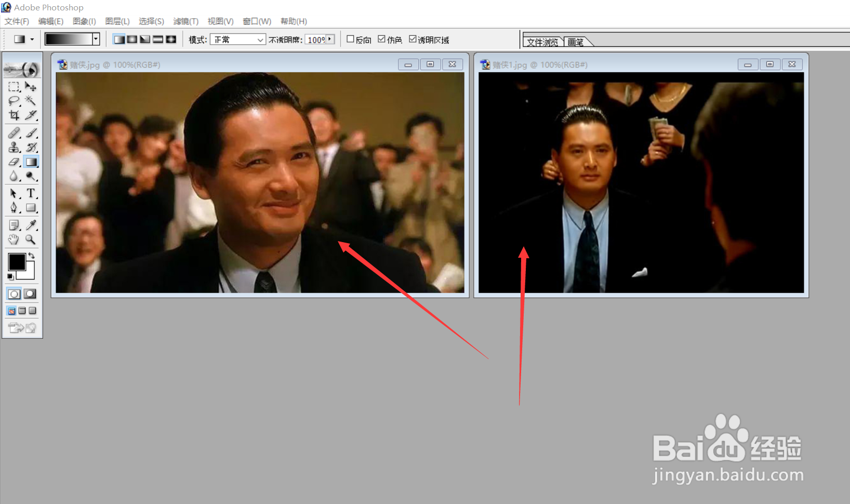Click the opacity 100% input field

[x=315, y=39]
